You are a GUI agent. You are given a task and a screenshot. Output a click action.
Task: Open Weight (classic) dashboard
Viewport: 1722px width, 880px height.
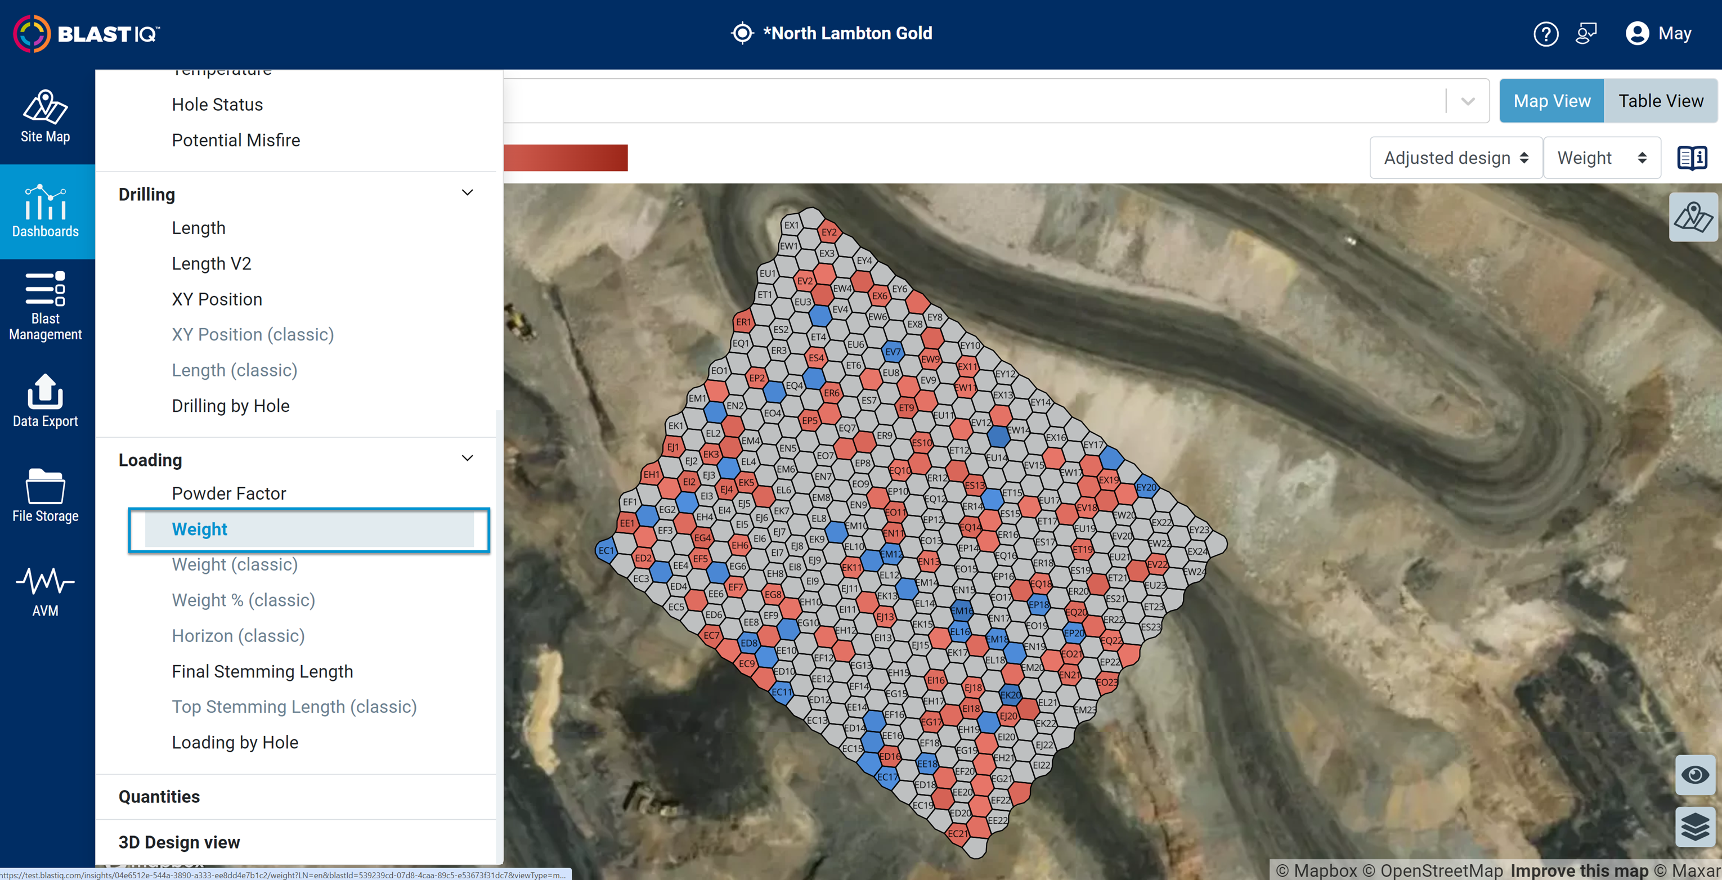(235, 564)
